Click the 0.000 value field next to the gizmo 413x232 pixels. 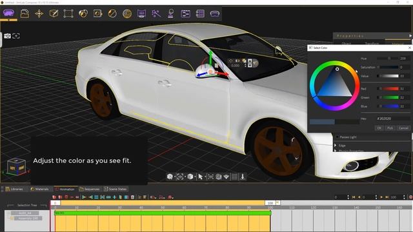pos(235,66)
